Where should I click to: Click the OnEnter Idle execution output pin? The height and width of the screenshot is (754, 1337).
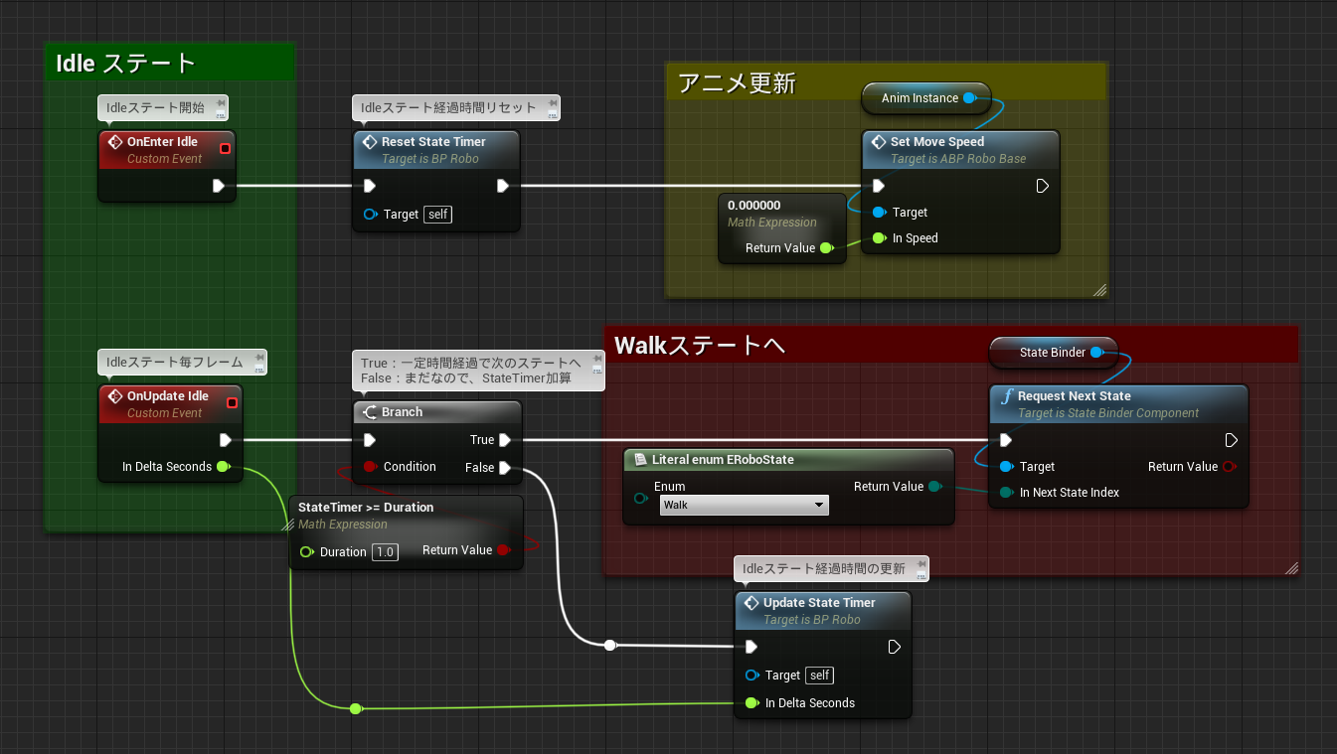pyautogui.click(x=219, y=186)
